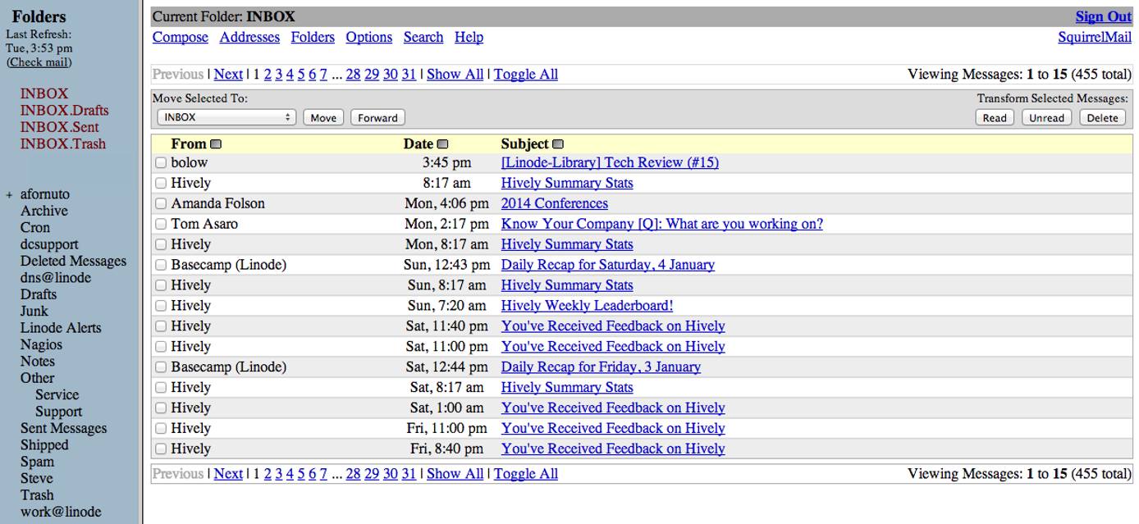Image resolution: width=1139 pixels, height=524 pixels.
Task: Toggle All message selections
Action: click(526, 74)
